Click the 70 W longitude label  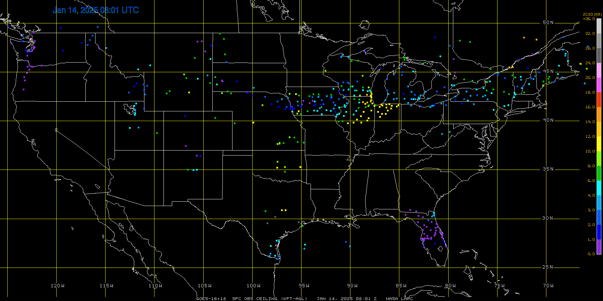coord(548,286)
